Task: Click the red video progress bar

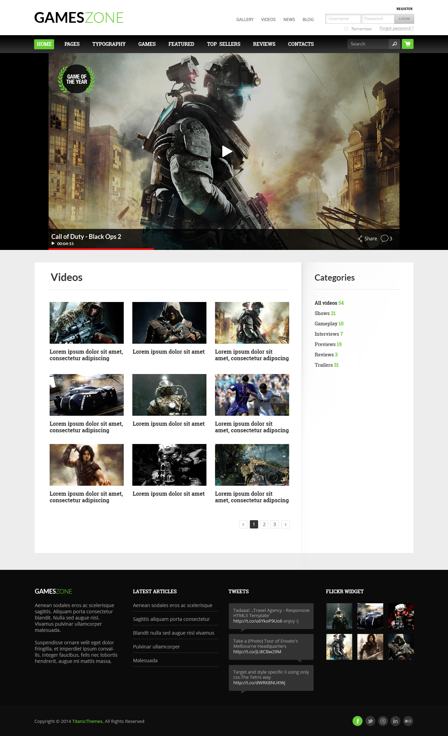Action: (101, 249)
